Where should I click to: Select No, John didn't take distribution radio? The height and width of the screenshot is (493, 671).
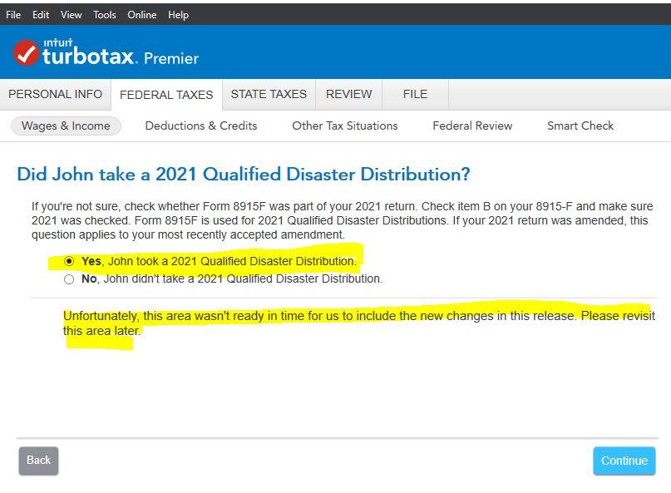(69, 279)
